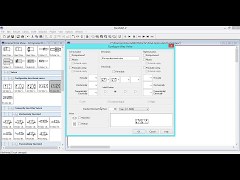This screenshot has width=240, height=180.
Task: Click the Undo icon in the toolbar
Action: tap(28, 36)
